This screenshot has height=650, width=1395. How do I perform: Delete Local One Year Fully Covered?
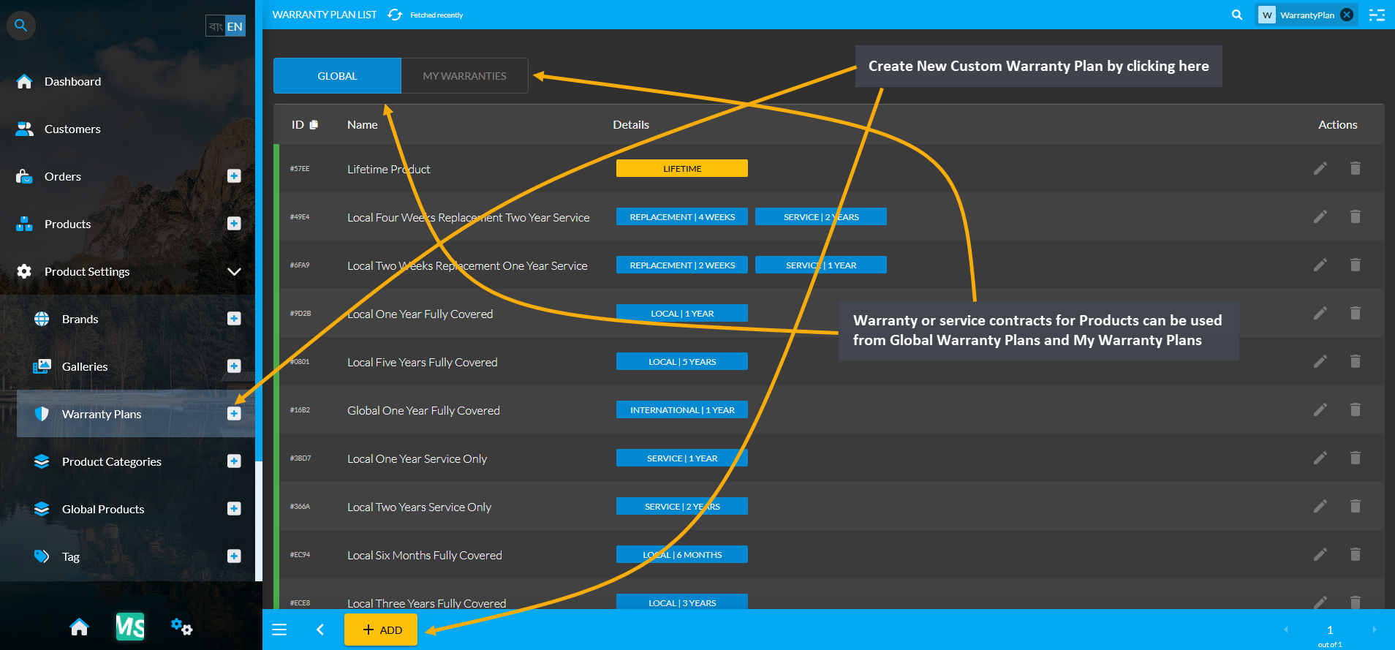point(1355,313)
